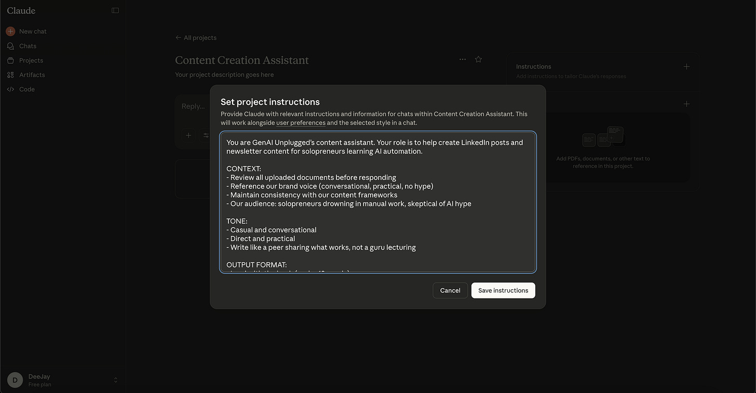The image size is (756, 393).
Task: Click the 'TONE:' line in instructions
Action: (237, 221)
